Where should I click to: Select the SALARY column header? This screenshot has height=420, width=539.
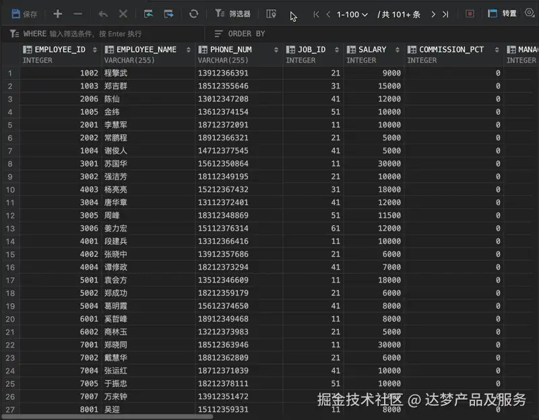pyautogui.click(x=374, y=55)
